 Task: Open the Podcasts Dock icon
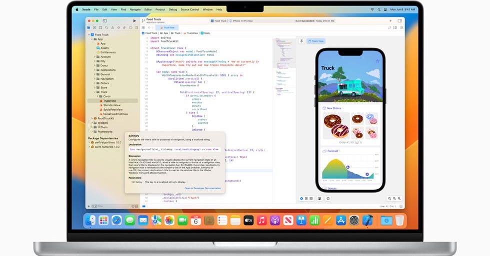(275, 221)
